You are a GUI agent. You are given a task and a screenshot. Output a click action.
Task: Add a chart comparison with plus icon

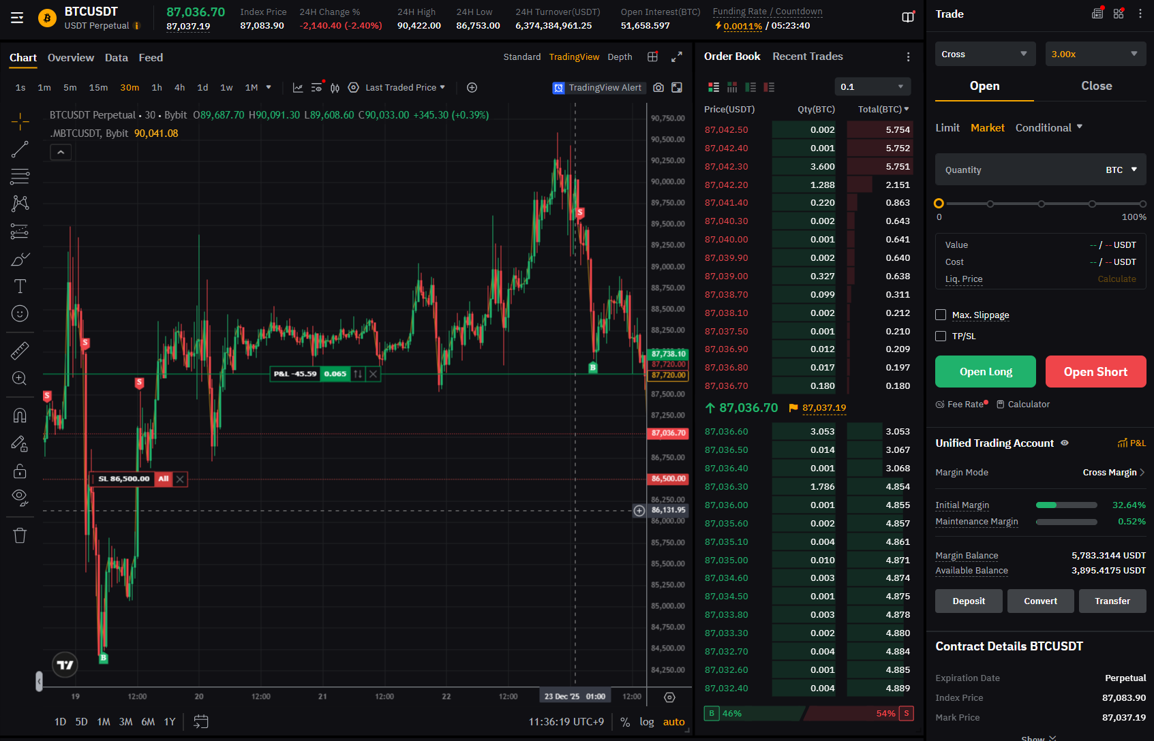472,87
